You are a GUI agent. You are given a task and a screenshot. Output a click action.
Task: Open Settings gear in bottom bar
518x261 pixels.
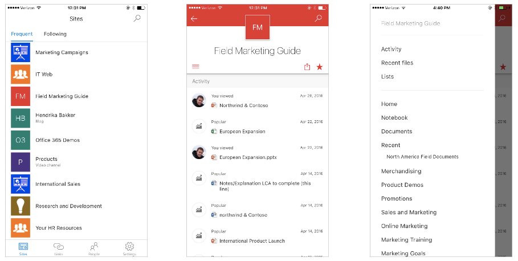click(129, 248)
